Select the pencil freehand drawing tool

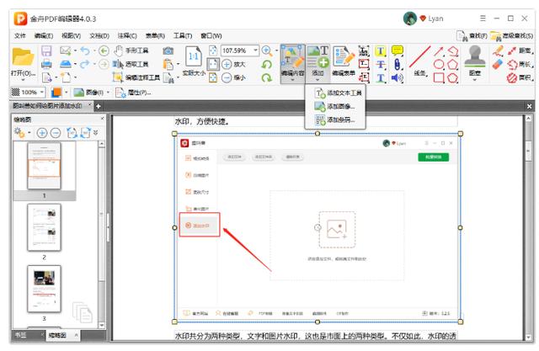(x=498, y=51)
